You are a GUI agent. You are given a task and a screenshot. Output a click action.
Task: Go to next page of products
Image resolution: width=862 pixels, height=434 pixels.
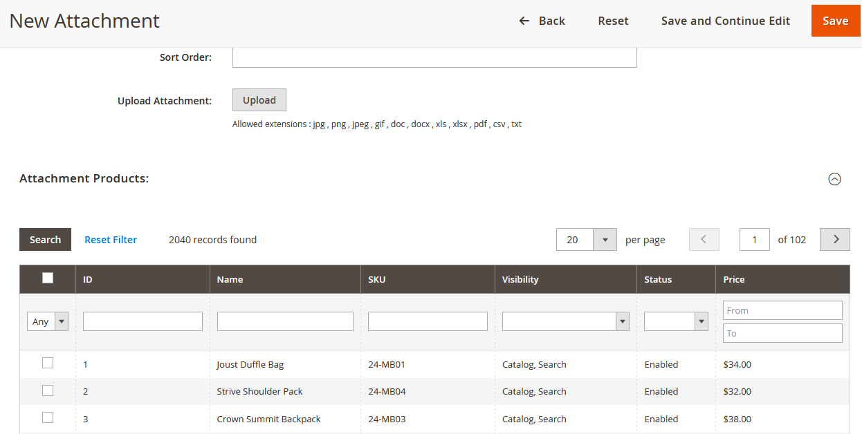coord(834,239)
